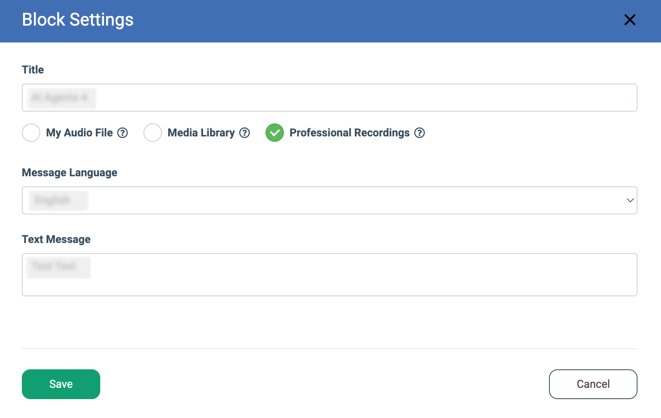Close the Block Settings dialog
The height and width of the screenshot is (418, 661).
click(630, 20)
